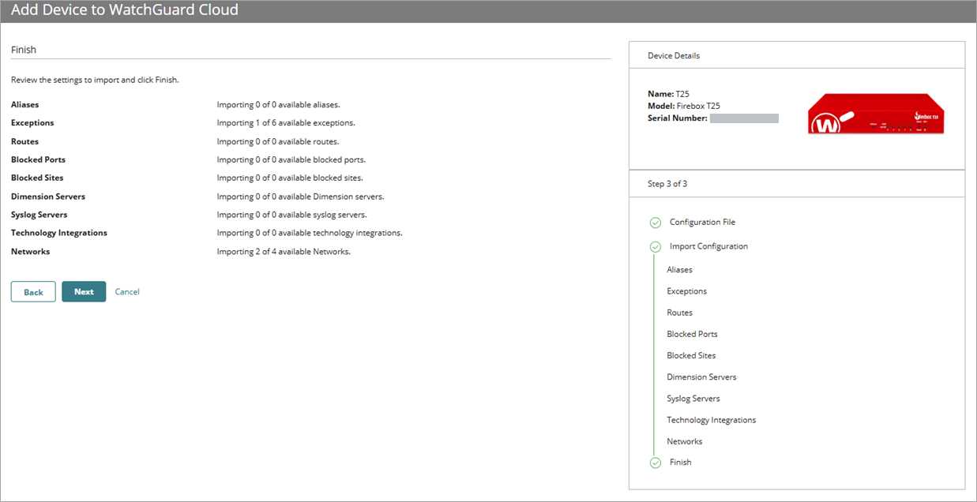Click the 'Finish' section heading
The height and width of the screenshot is (502, 977).
(24, 50)
